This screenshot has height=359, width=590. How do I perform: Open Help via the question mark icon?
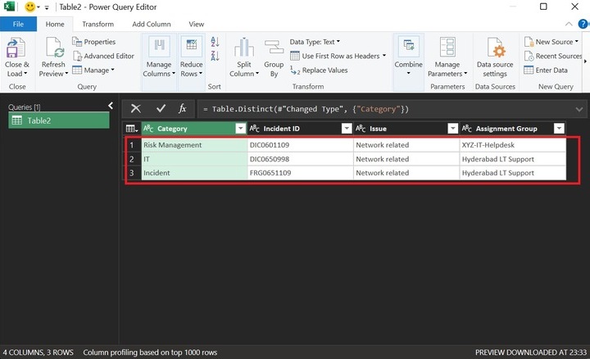click(x=583, y=24)
